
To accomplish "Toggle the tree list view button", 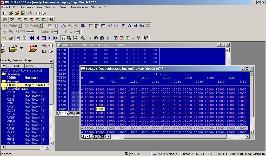I will pos(63,38).
